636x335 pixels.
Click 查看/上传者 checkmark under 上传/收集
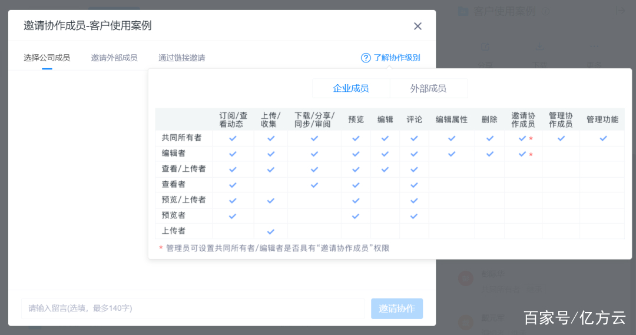270,170
